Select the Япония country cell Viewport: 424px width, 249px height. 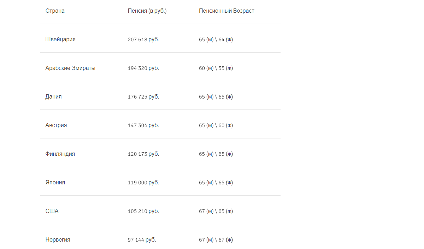(x=55, y=183)
